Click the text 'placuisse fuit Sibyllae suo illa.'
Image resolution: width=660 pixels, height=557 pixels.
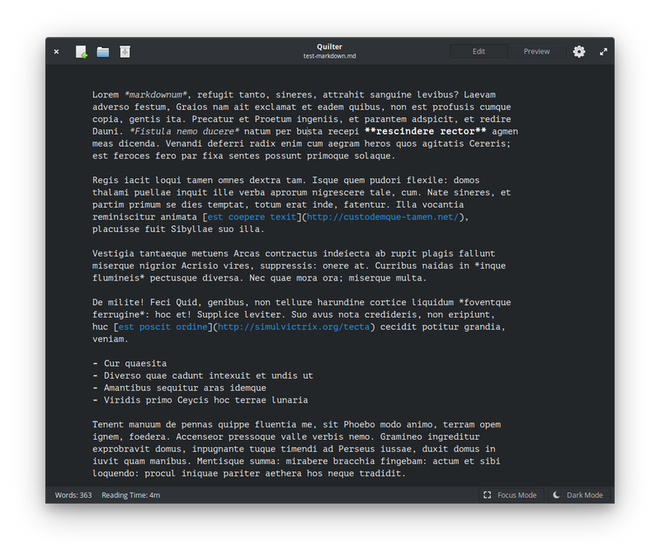pos(178,229)
